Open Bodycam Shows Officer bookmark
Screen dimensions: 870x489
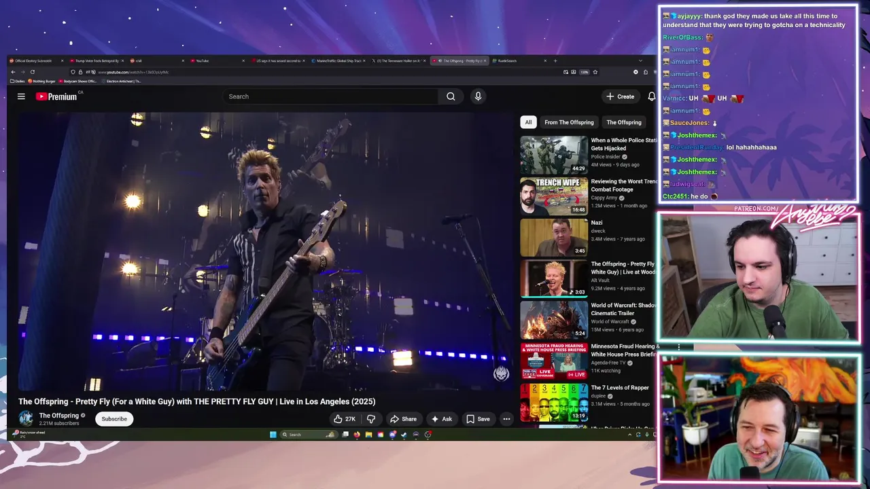coord(77,81)
